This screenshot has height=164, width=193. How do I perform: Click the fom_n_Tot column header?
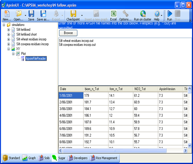pyautogui.click(x=121, y=89)
